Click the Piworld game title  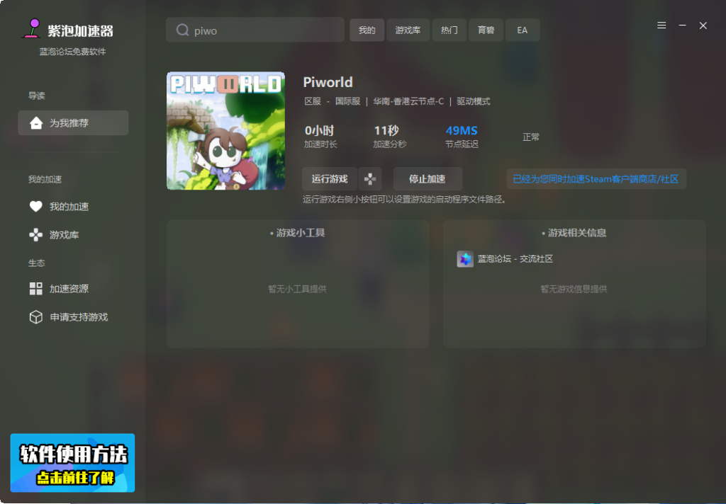tap(328, 82)
